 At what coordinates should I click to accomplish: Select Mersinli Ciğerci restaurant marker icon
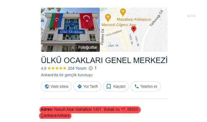pyautogui.click(x=108, y=18)
